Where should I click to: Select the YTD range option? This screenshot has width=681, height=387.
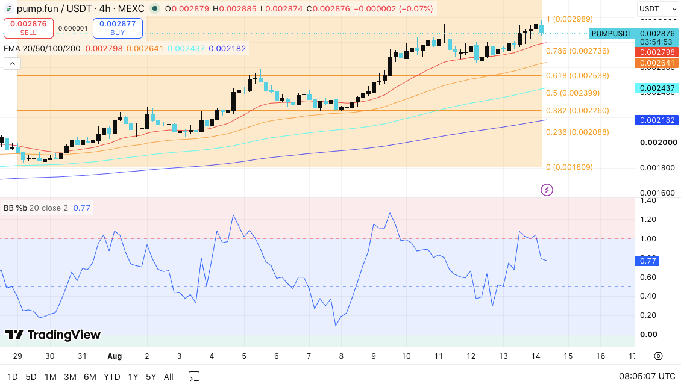click(x=111, y=377)
